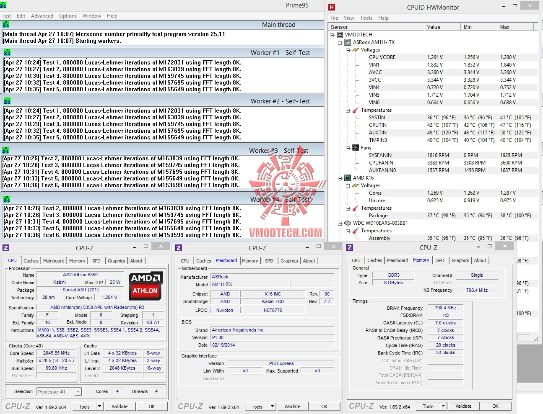Switch to SPD tab in CPU-Z Motherboard window
The width and height of the screenshot is (543, 414).
(269, 261)
